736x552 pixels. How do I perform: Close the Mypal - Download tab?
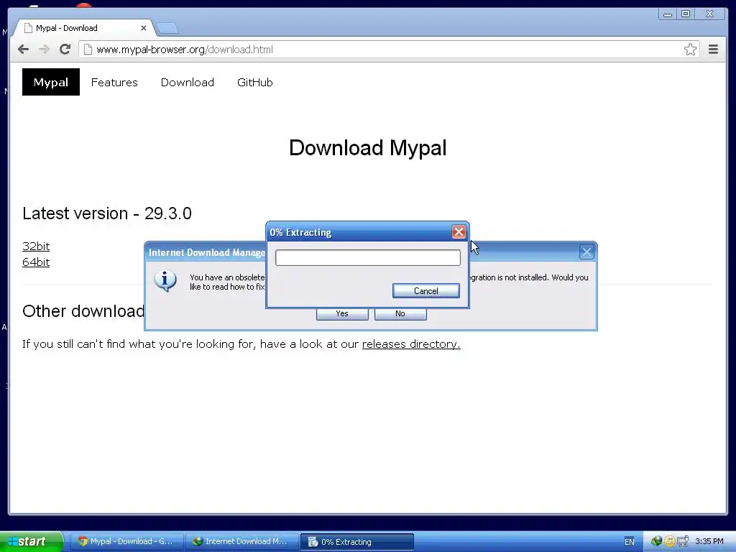(144, 28)
